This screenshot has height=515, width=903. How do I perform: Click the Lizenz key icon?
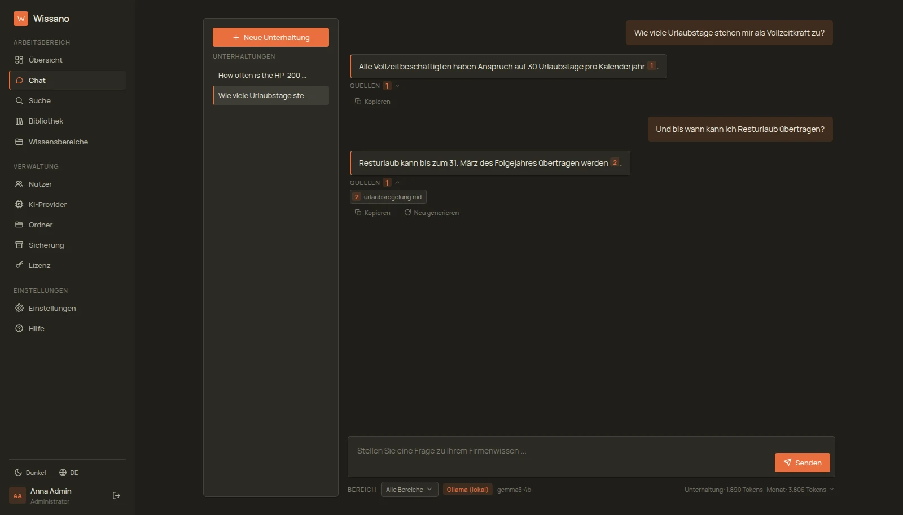coord(19,265)
